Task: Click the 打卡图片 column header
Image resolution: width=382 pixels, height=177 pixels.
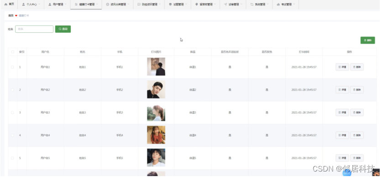Action: coord(156,52)
